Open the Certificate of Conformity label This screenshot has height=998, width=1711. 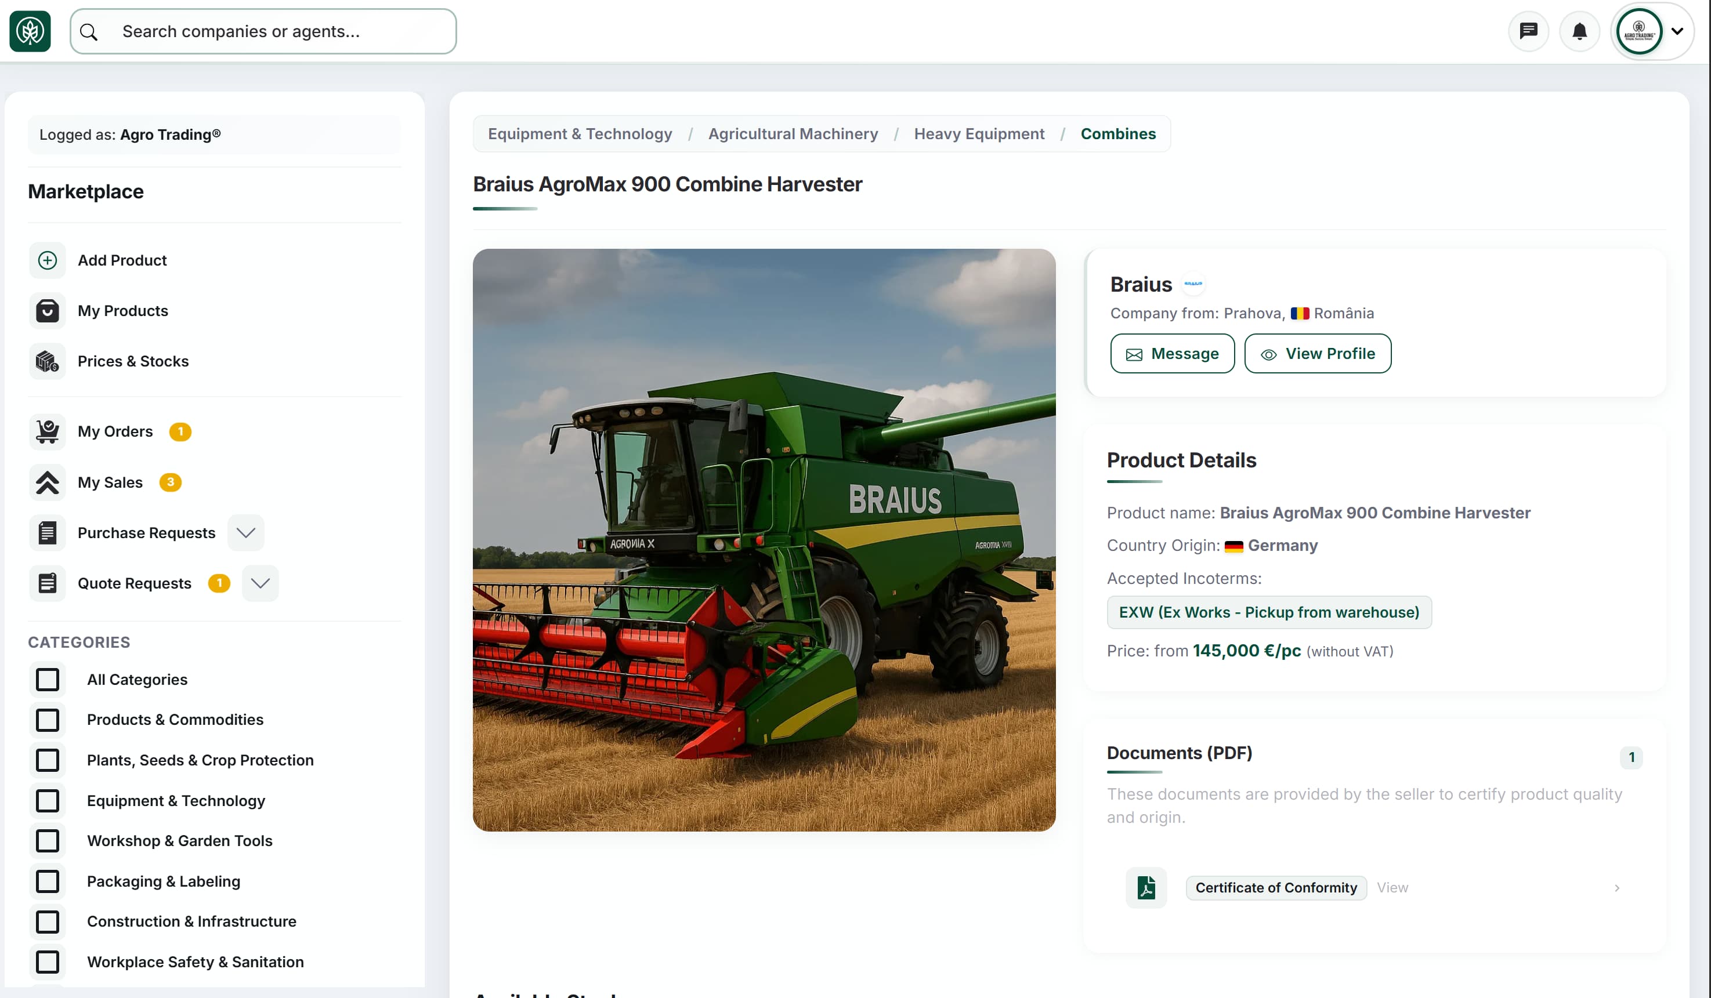tap(1276, 887)
